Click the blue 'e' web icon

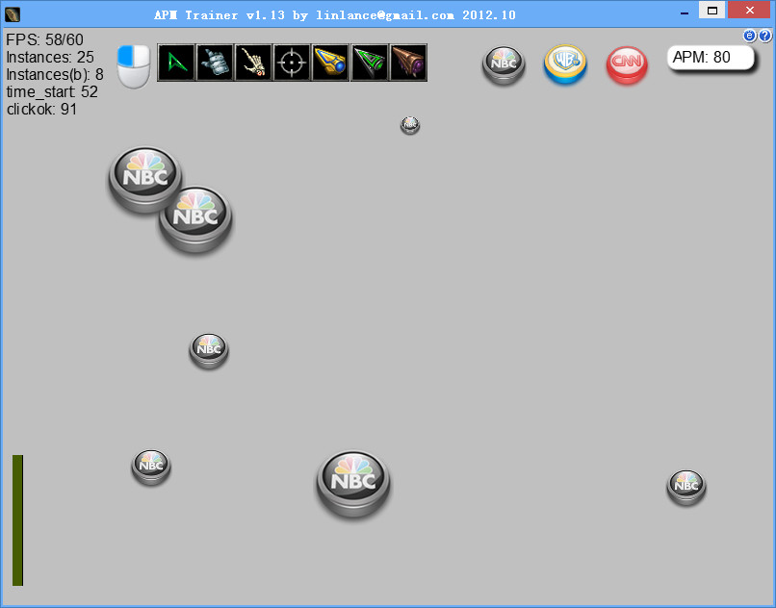tap(750, 36)
